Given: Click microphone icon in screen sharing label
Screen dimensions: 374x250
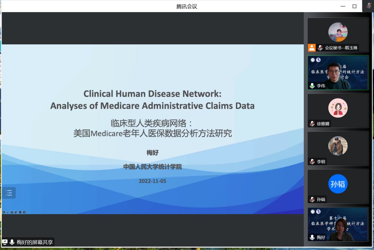Looking at the screenshot, I should point(12,242).
